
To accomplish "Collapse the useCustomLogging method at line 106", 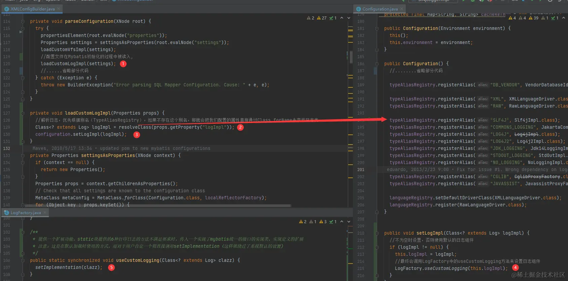I will (x=23, y=260).
